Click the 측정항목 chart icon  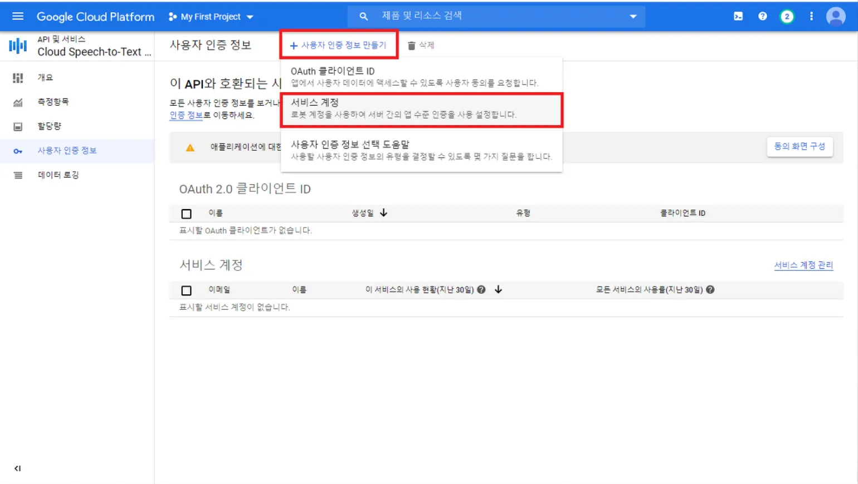click(18, 102)
